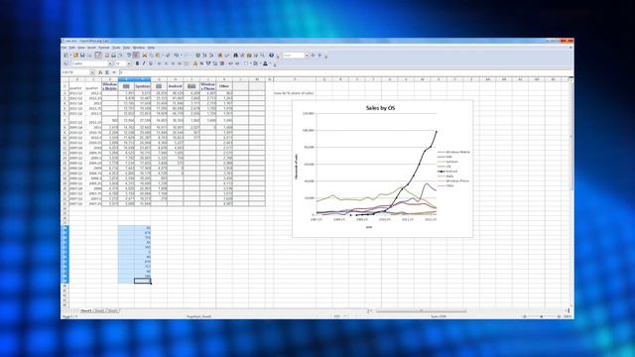Click the Navigator icon
Image resolution: width=635 pixels, height=357 pixels.
point(242,56)
